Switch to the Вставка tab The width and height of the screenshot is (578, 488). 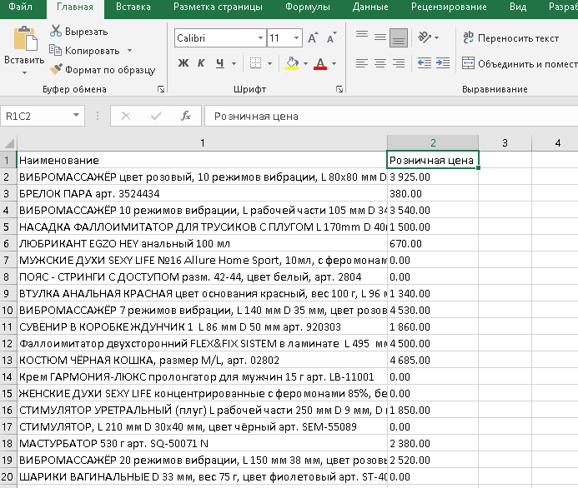(x=133, y=7)
